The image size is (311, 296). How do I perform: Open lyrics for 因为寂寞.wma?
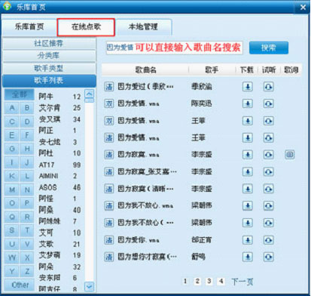click(x=290, y=155)
